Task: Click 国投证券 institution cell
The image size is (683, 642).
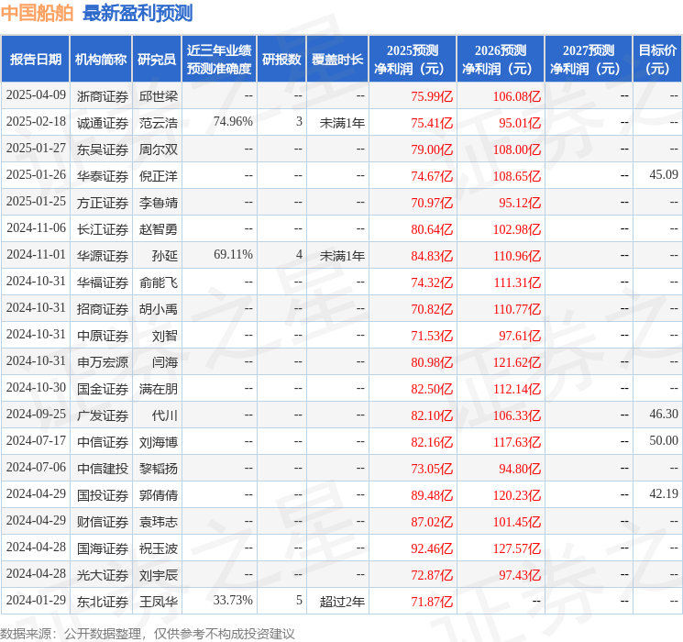Action: point(103,495)
